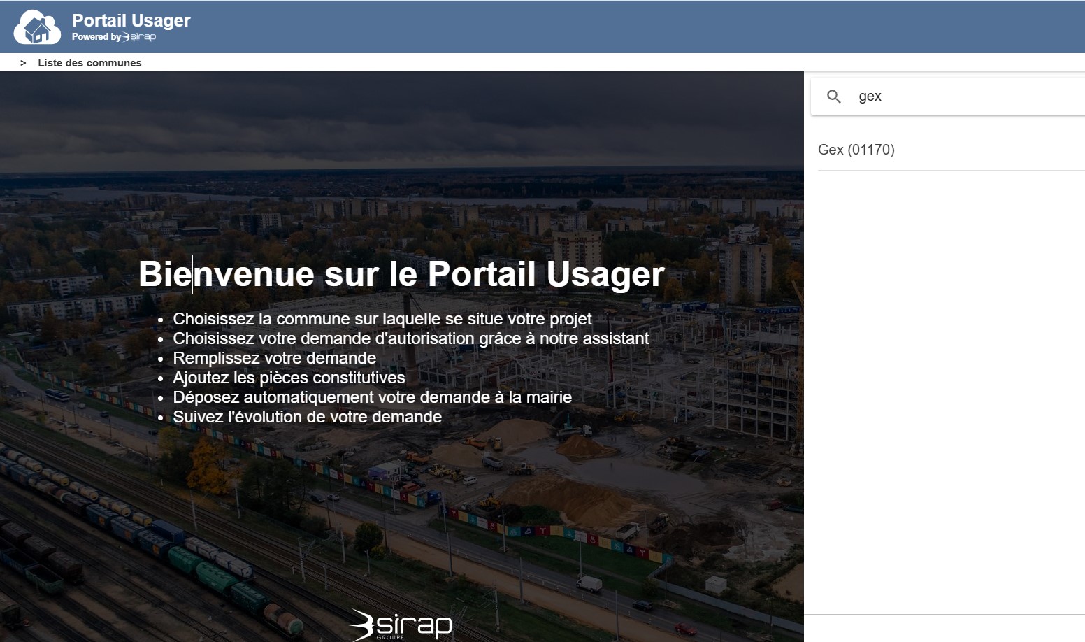Click the breadcrumb arrow before Liste des communes
This screenshot has width=1085, height=642.
pos(23,63)
